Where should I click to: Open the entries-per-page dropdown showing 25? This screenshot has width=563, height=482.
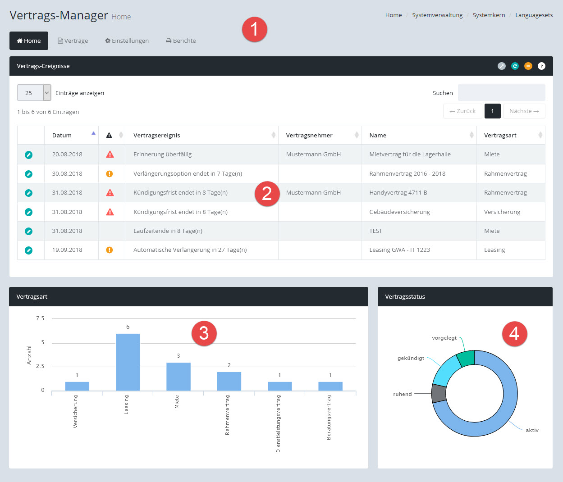(34, 93)
